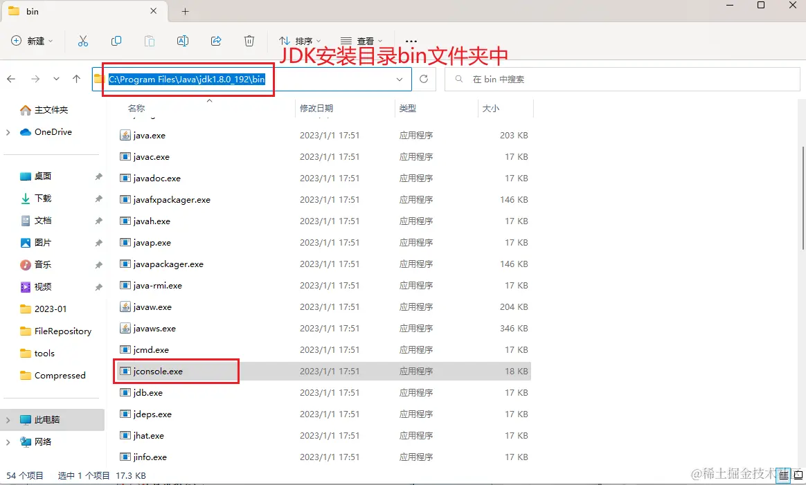Open 视频 in the sidebar
This screenshot has height=485, width=806.
pos(35,286)
